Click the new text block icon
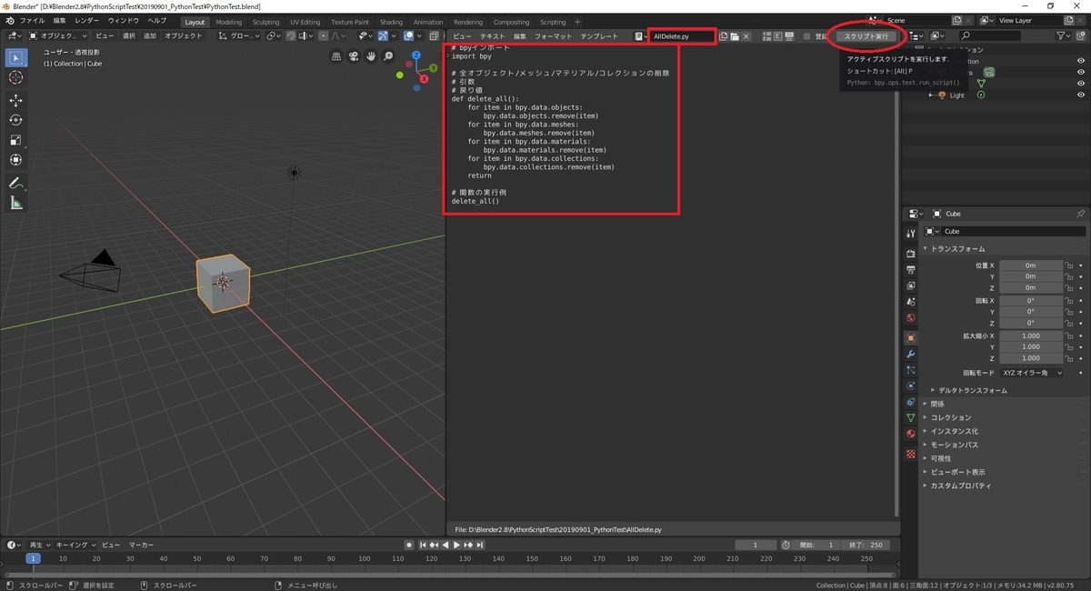Viewport: 1091px width, 591px height. tap(723, 36)
